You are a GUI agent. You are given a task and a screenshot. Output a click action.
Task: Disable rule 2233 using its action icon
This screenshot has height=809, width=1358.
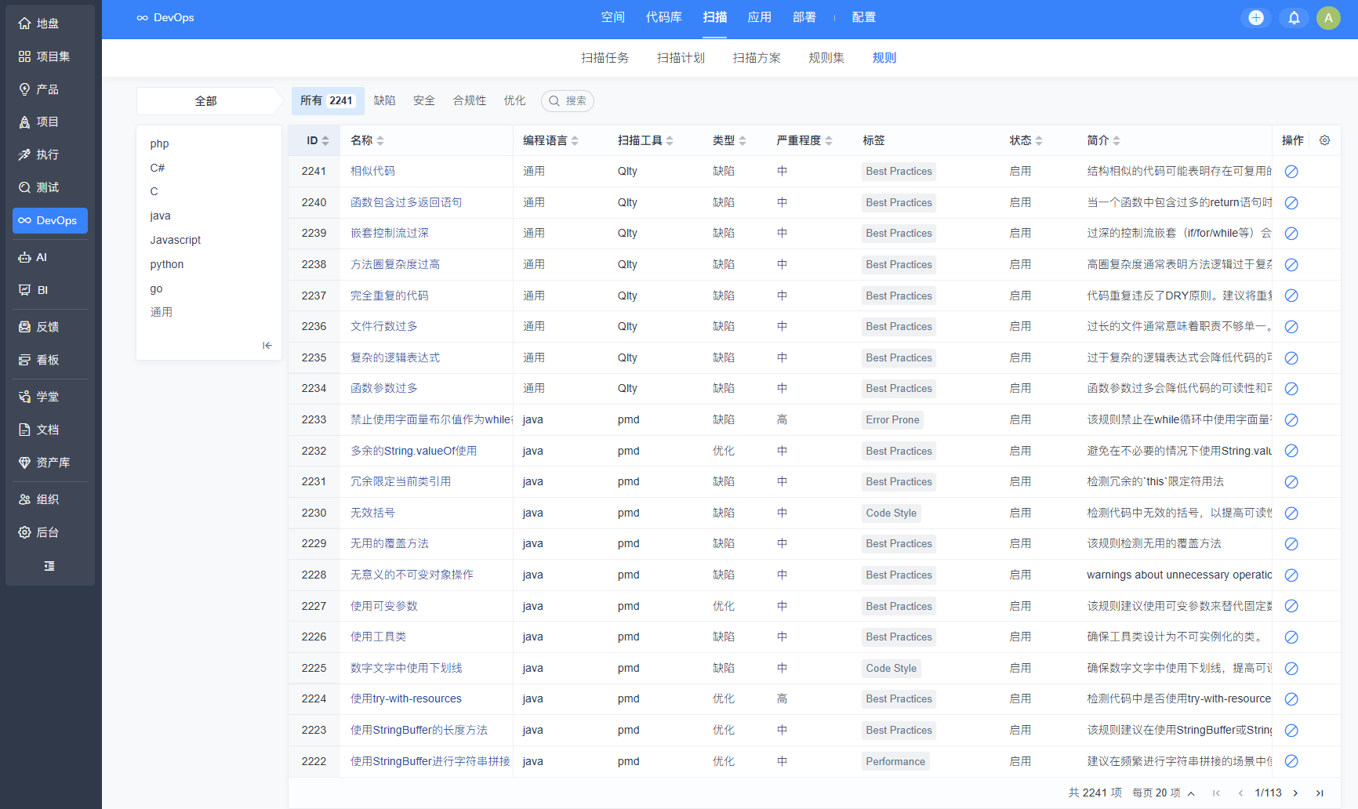(1291, 420)
